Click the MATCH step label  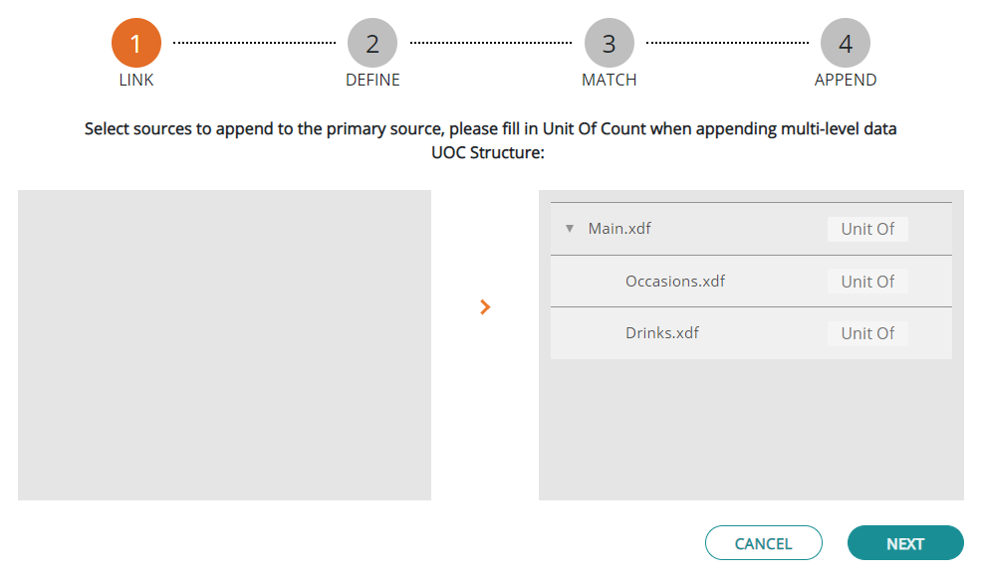(609, 80)
